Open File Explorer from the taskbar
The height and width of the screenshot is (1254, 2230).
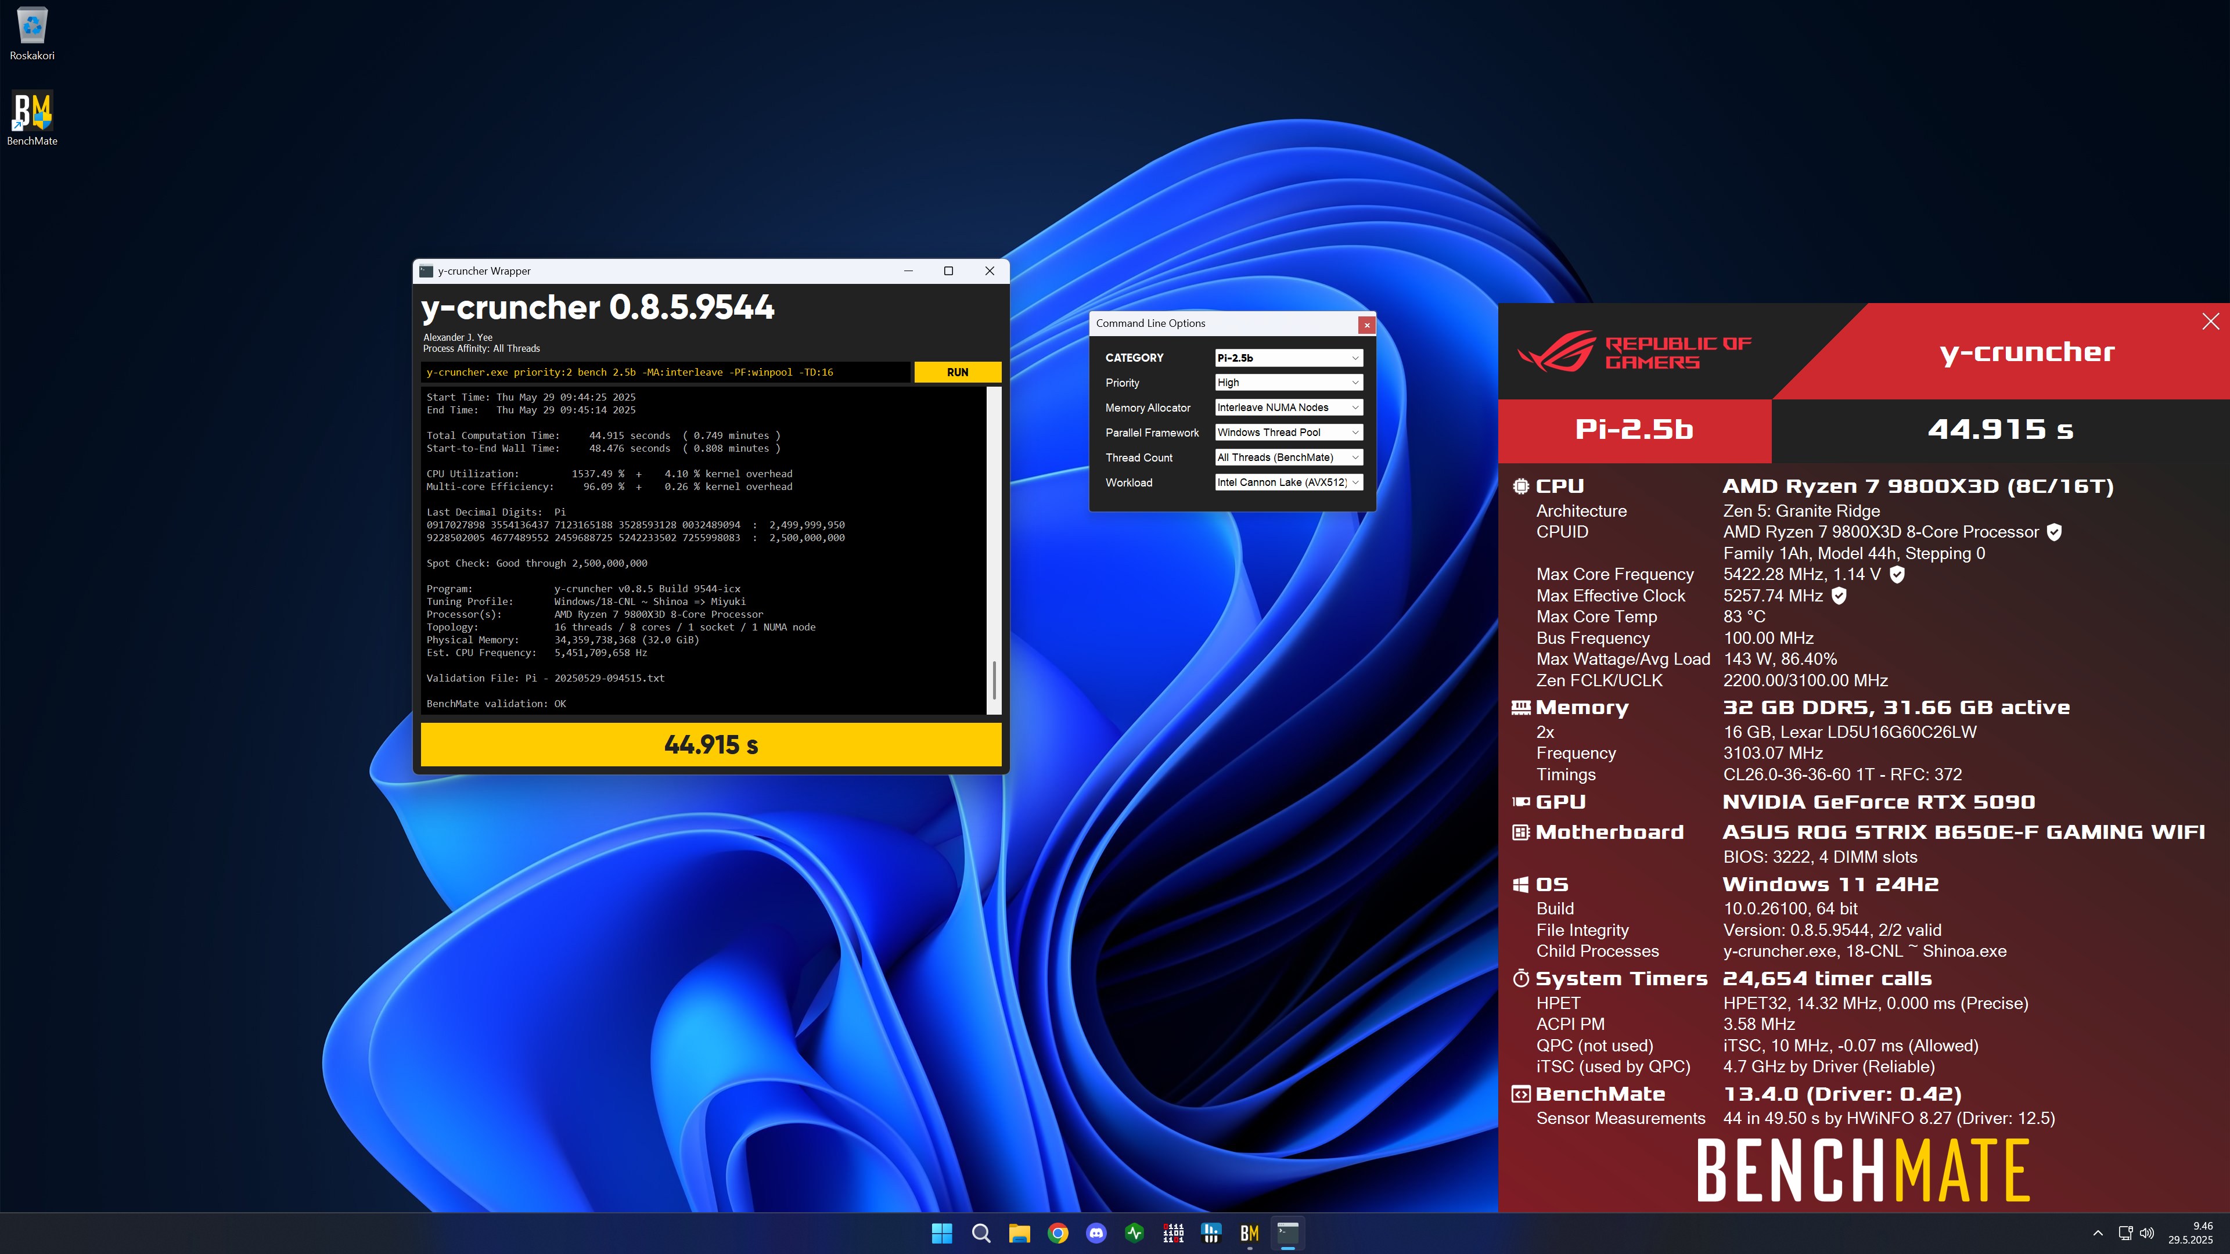(x=1019, y=1233)
